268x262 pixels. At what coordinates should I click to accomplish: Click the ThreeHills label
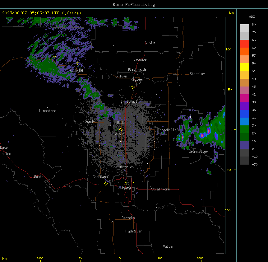(167, 130)
